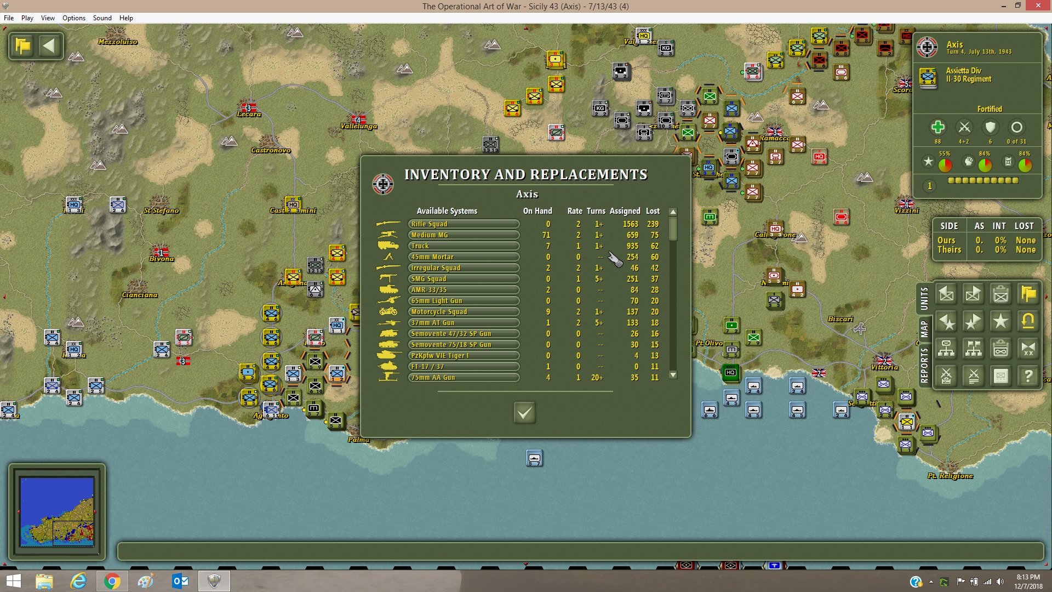Open crossed swords with text lines icon
This screenshot has width=1052, height=592.
pyautogui.click(x=974, y=376)
